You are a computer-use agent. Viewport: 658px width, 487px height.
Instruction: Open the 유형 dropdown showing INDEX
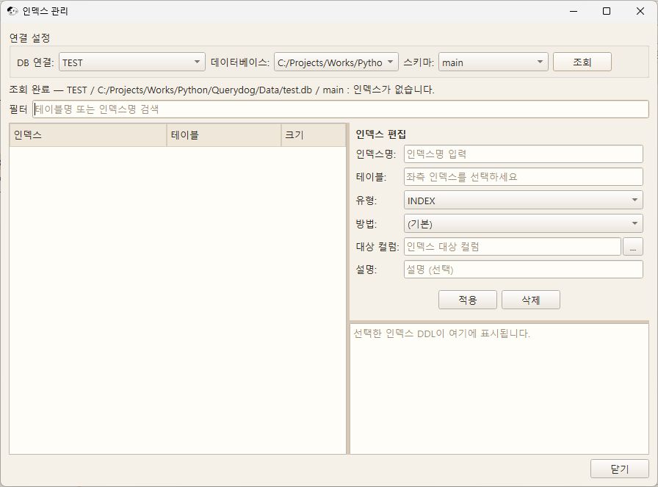coord(524,201)
